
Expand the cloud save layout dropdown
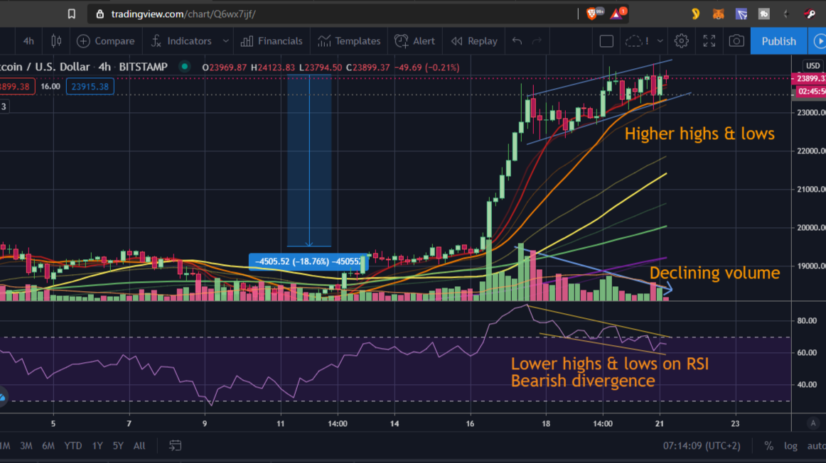click(x=660, y=41)
